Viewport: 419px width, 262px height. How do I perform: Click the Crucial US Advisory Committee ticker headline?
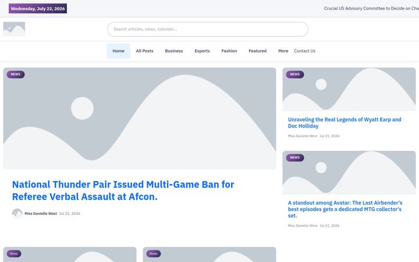[x=371, y=9]
